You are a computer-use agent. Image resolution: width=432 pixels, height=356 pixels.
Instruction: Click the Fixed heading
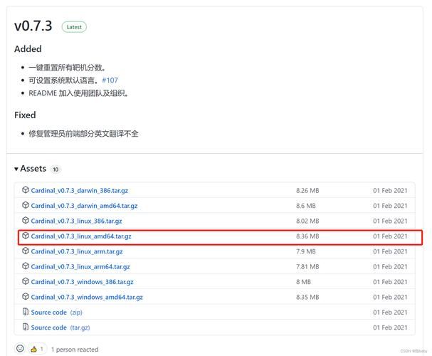[25, 115]
